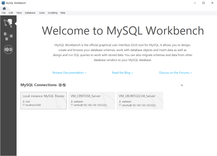Open the Edit menu
This screenshot has height=156, width=217.
pos(11,13)
